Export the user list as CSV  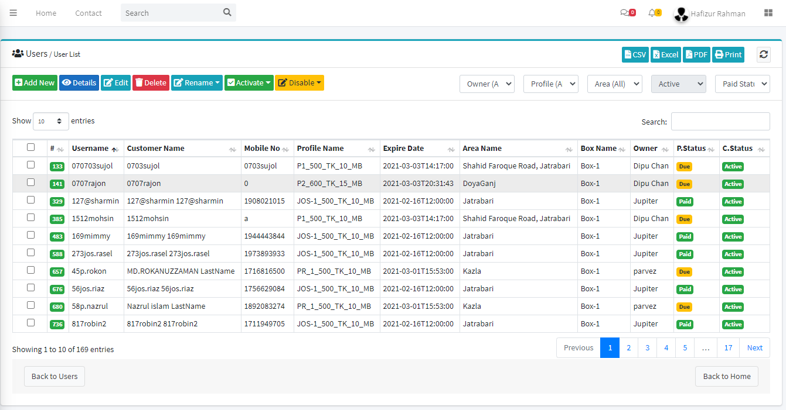(635, 54)
